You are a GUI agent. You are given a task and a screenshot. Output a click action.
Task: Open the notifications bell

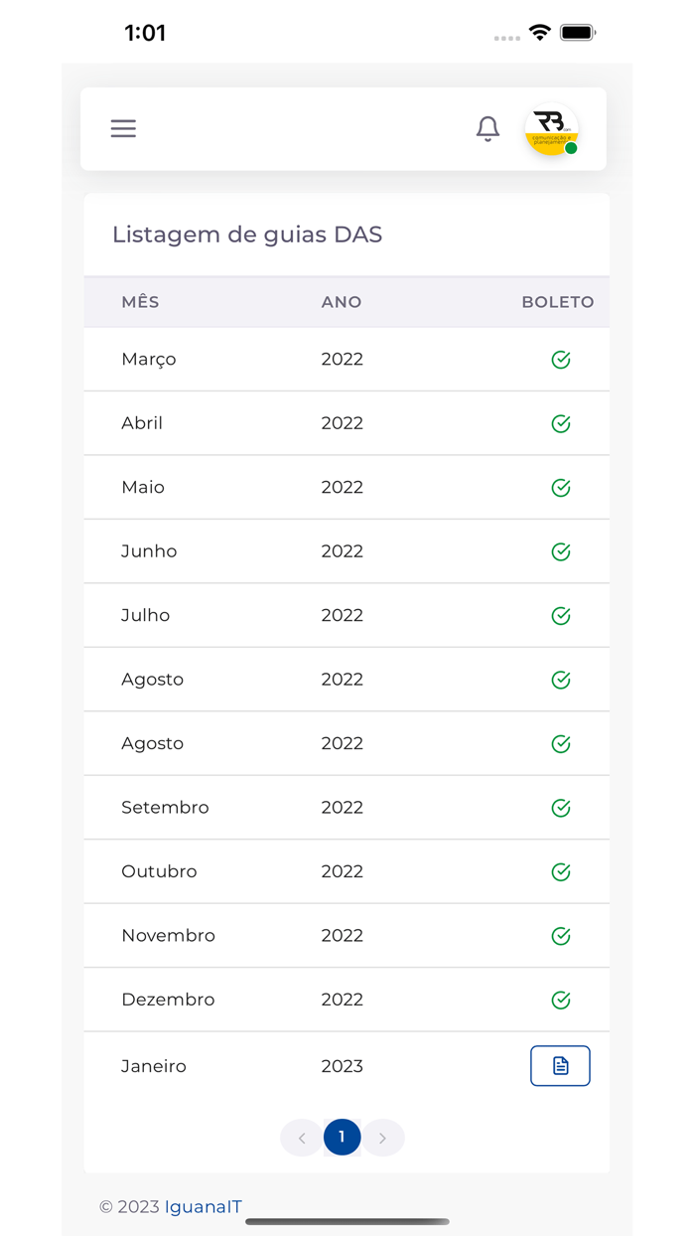point(487,129)
